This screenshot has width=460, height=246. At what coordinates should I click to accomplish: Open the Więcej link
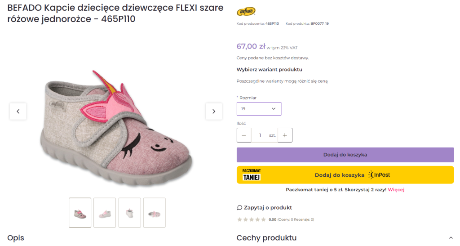coord(396,190)
